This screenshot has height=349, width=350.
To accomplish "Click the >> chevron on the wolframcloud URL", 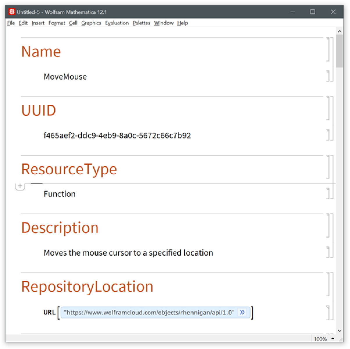I will [x=242, y=312].
